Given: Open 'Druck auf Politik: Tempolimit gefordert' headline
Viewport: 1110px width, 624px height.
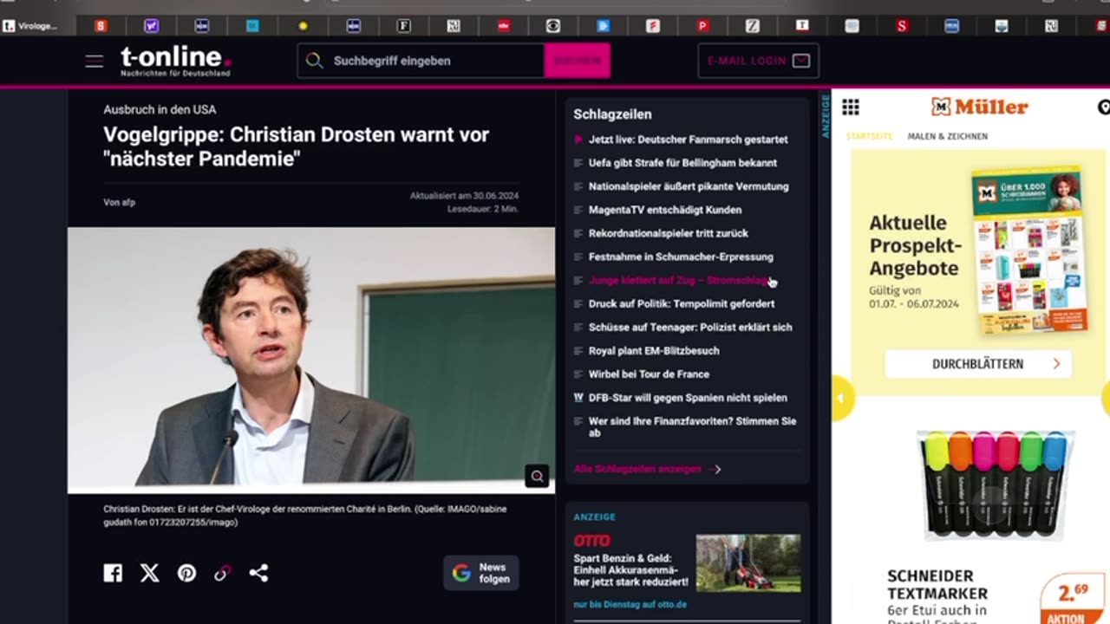Looking at the screenshot, I should [682, 303].
